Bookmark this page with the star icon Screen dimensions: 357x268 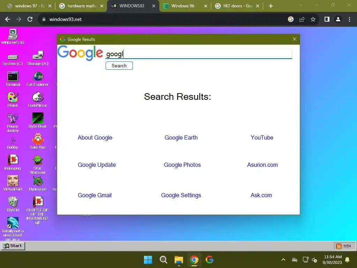tap(313, 20)
